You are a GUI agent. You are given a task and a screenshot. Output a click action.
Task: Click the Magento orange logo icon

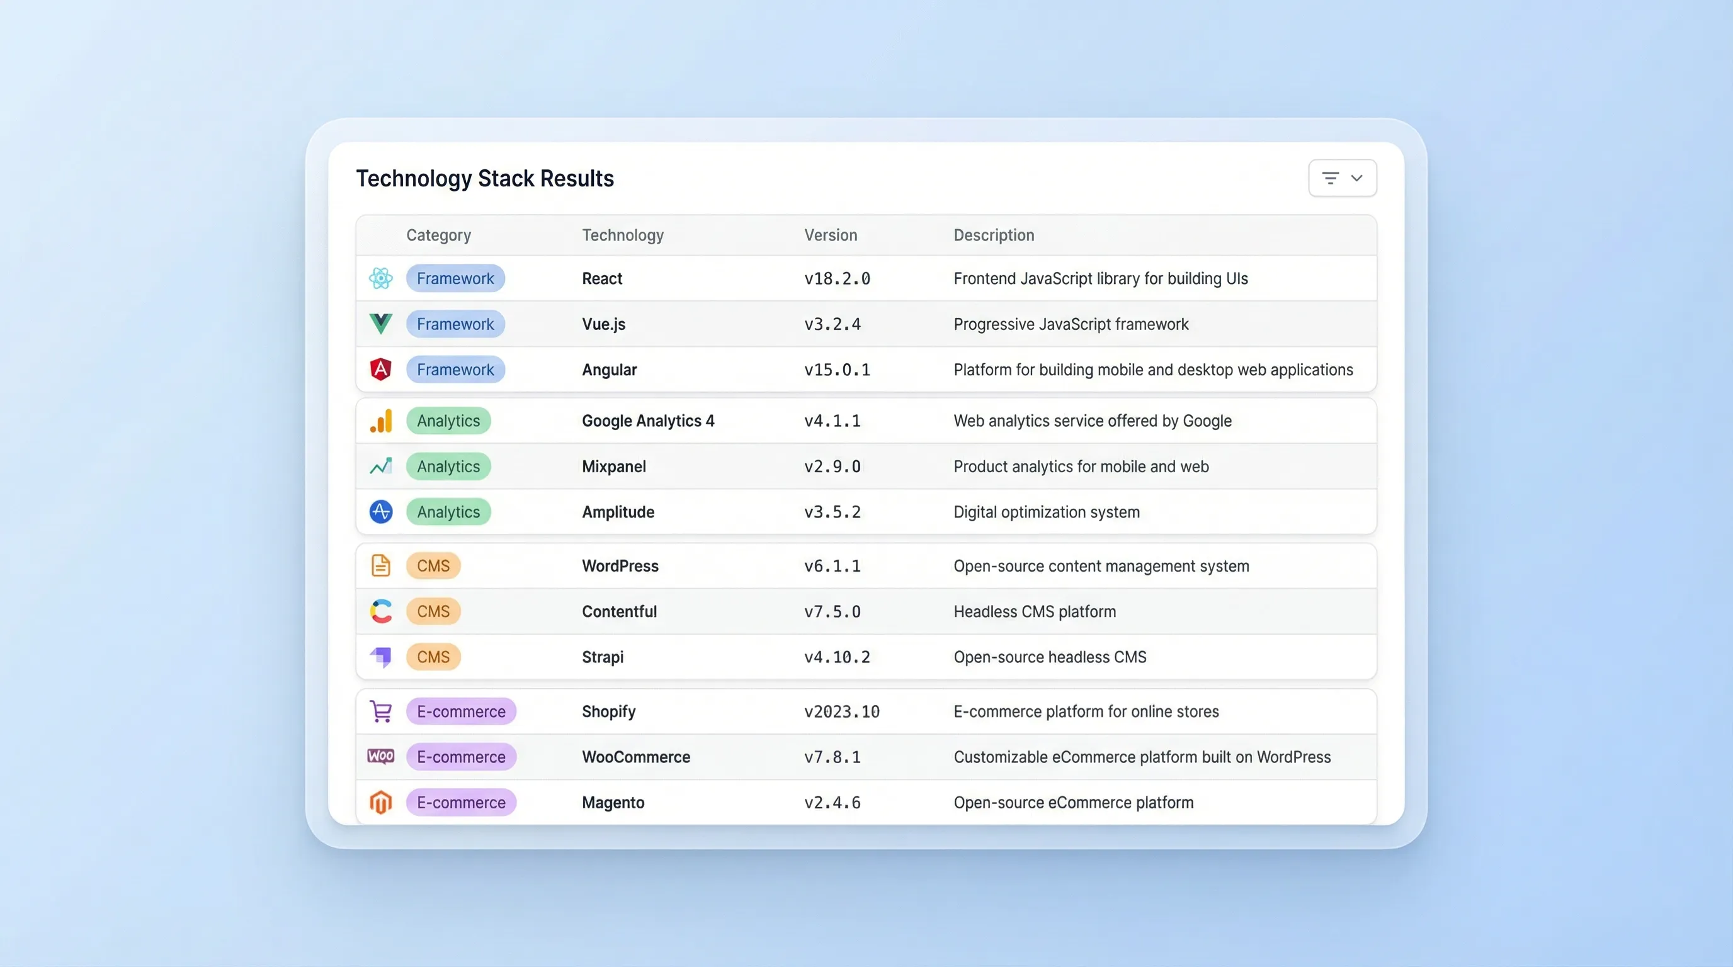(x=381, y=802)
